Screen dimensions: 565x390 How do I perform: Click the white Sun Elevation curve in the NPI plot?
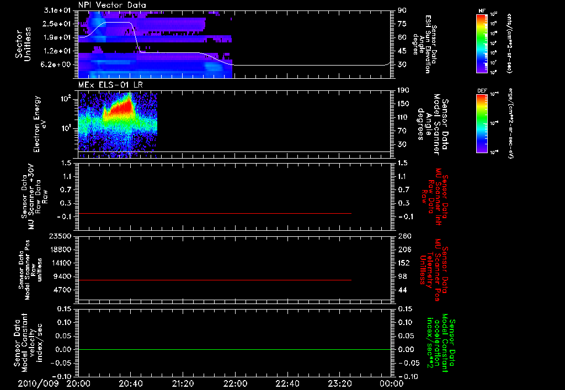coord(234,44)
